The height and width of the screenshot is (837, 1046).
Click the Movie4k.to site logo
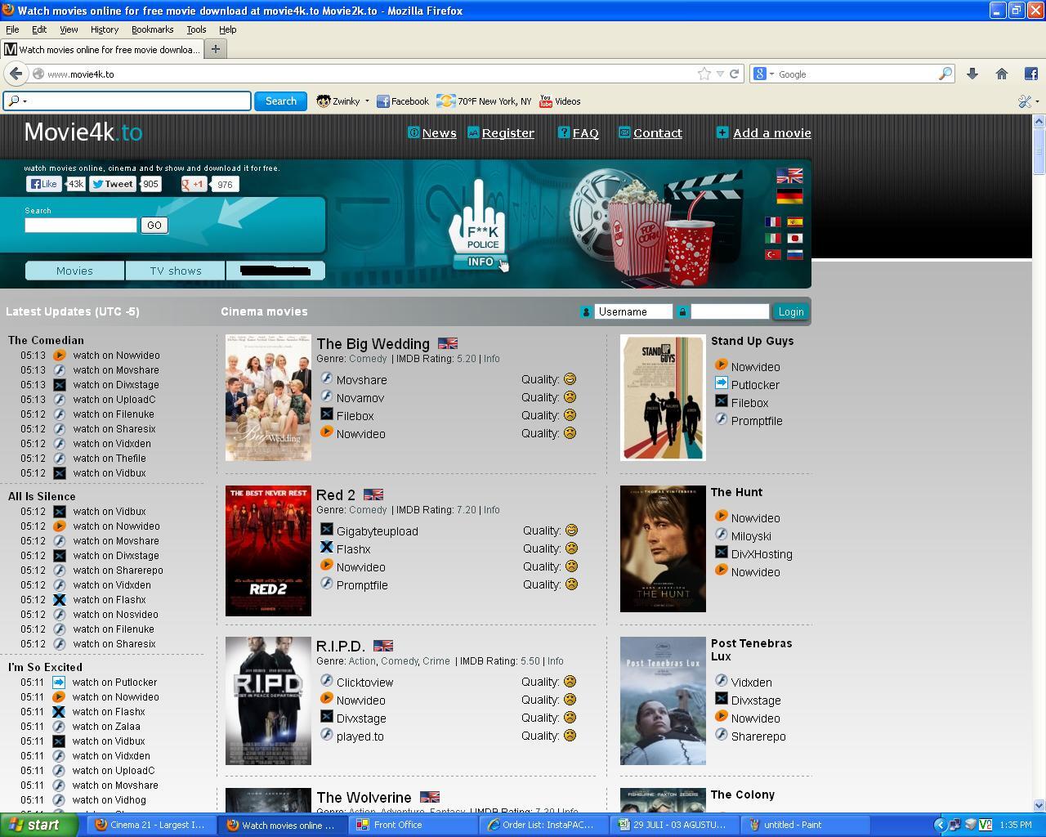click(x=83, y=132)
